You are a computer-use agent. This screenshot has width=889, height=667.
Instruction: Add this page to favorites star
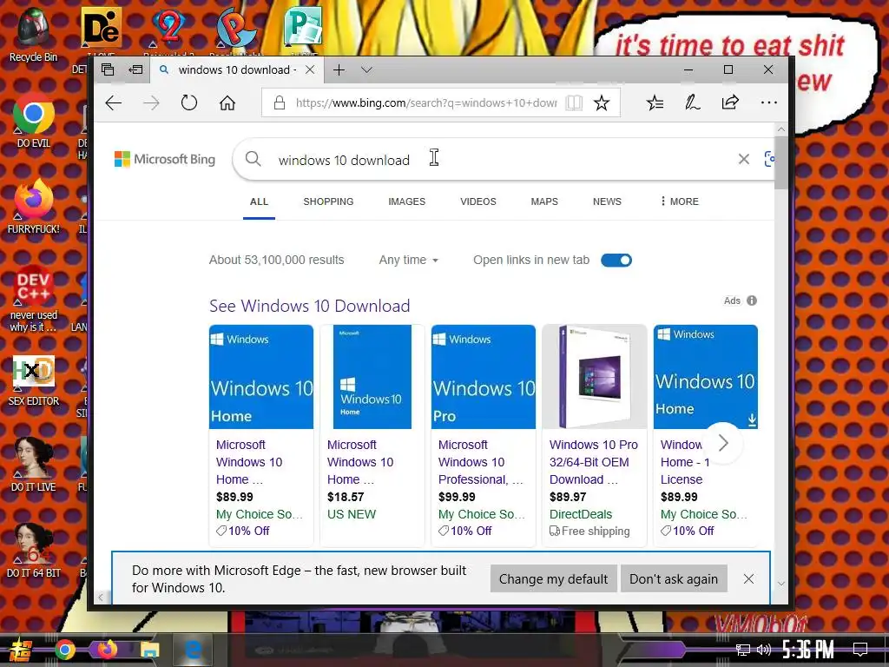pyautogui.click(x=602, y=102)
